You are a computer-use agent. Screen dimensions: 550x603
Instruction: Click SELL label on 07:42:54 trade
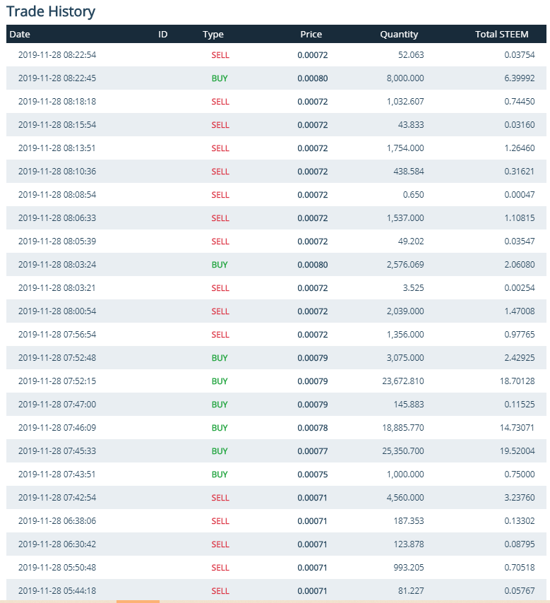[x=220, y=498]
